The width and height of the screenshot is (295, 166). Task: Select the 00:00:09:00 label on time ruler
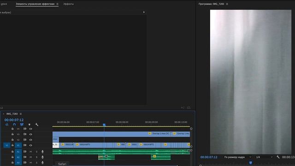151,122
